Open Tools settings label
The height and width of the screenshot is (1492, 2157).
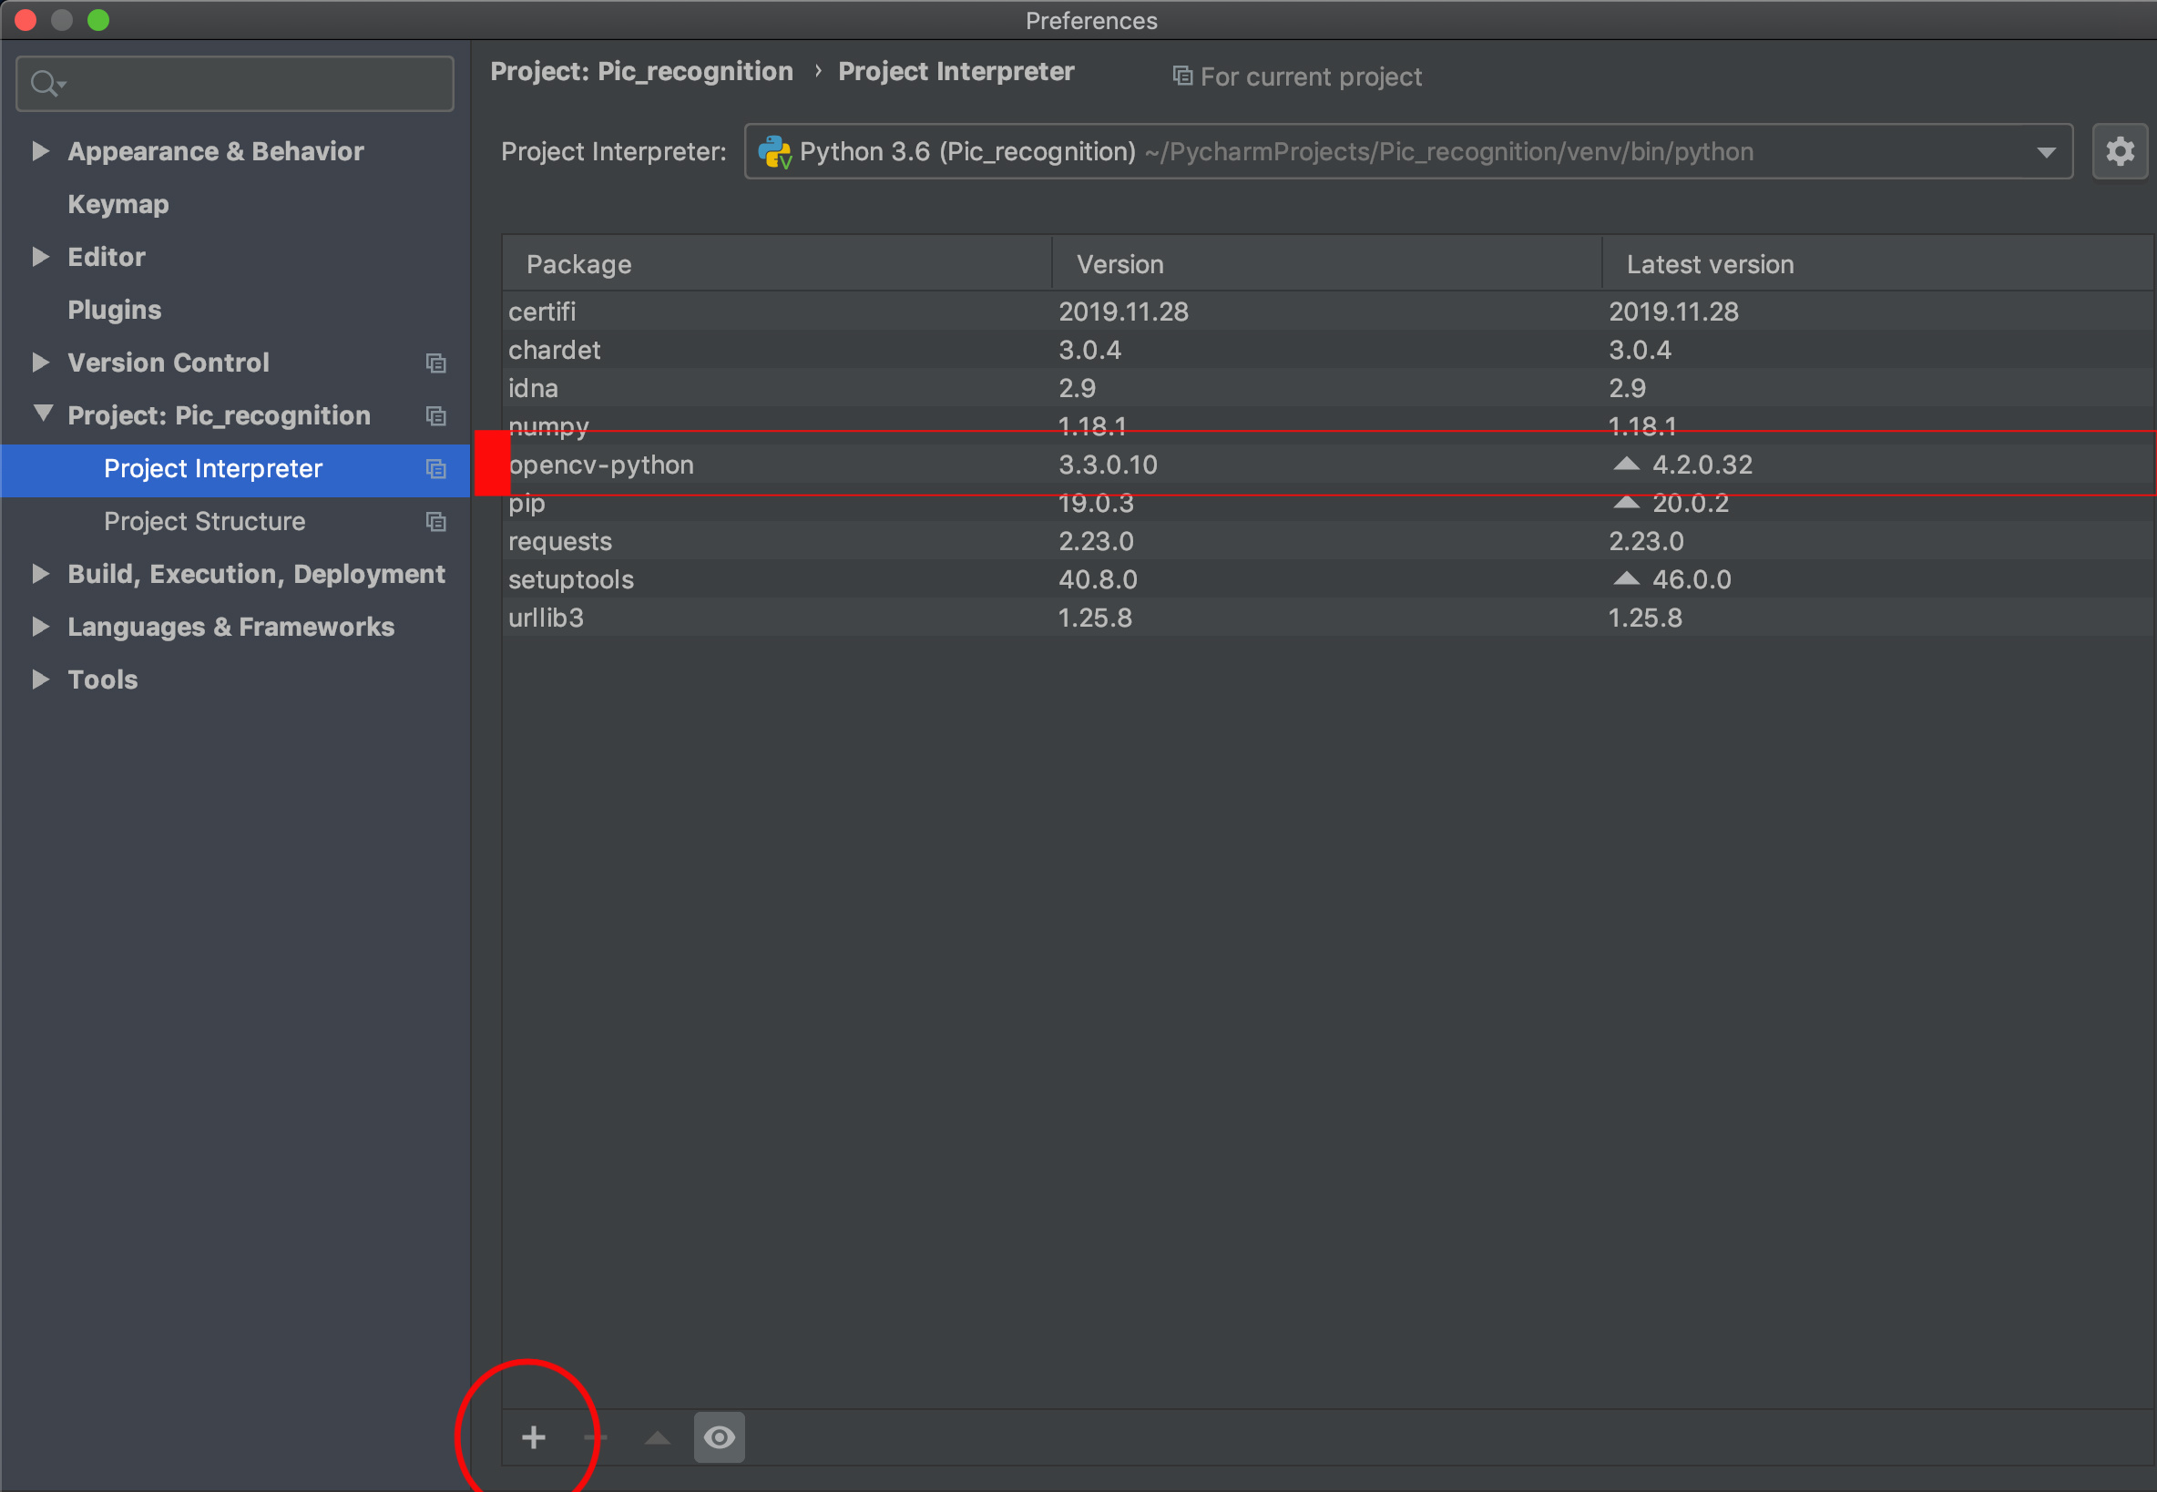pyautogui.click(x=103, y=680)
